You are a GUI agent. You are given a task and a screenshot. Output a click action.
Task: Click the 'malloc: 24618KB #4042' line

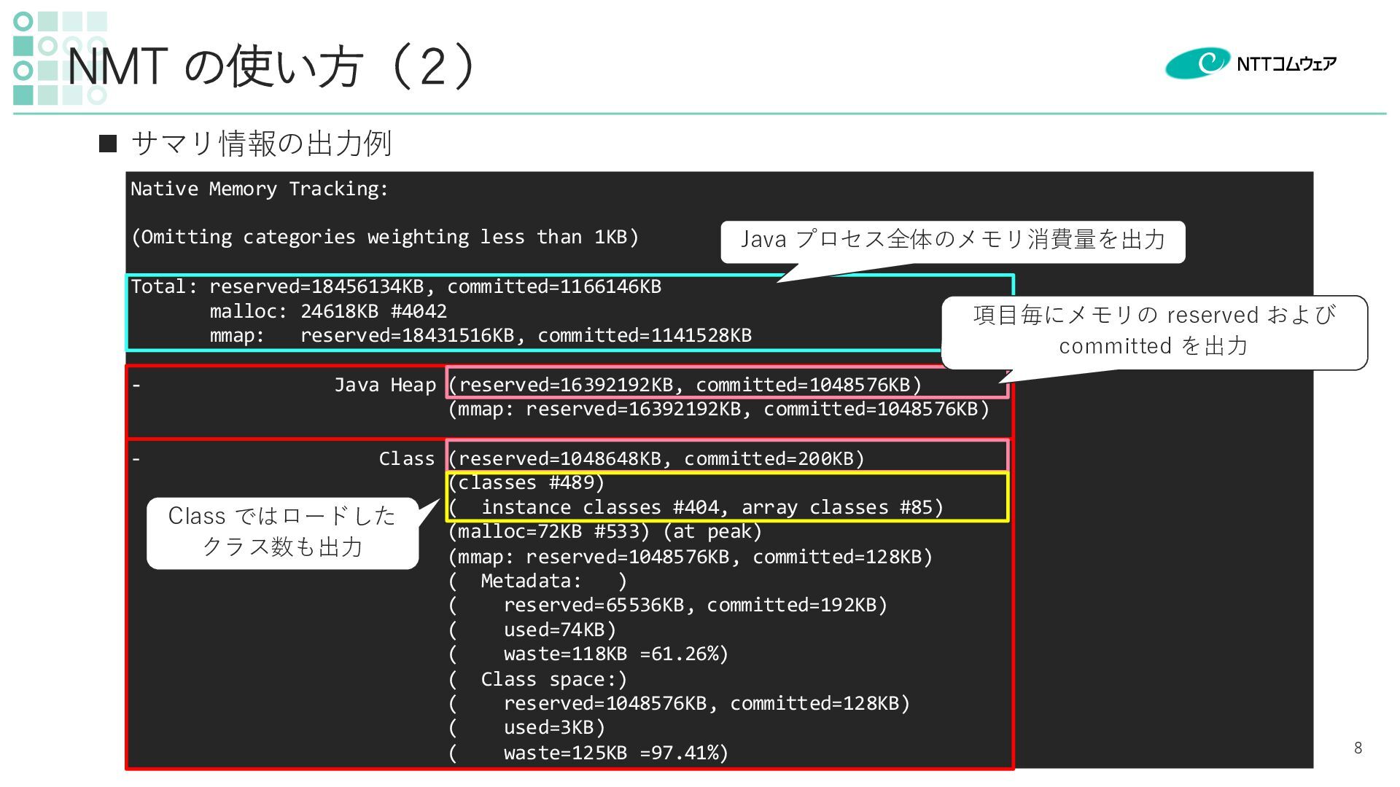pyautogui.click(x=328, y=312)
